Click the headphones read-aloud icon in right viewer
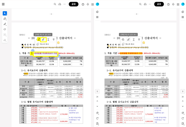Screen dimensions: 186x127 (x=145, y=4)
